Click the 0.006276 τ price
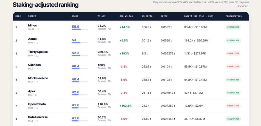This screenshot has height=126, width=261. [168, 53]
